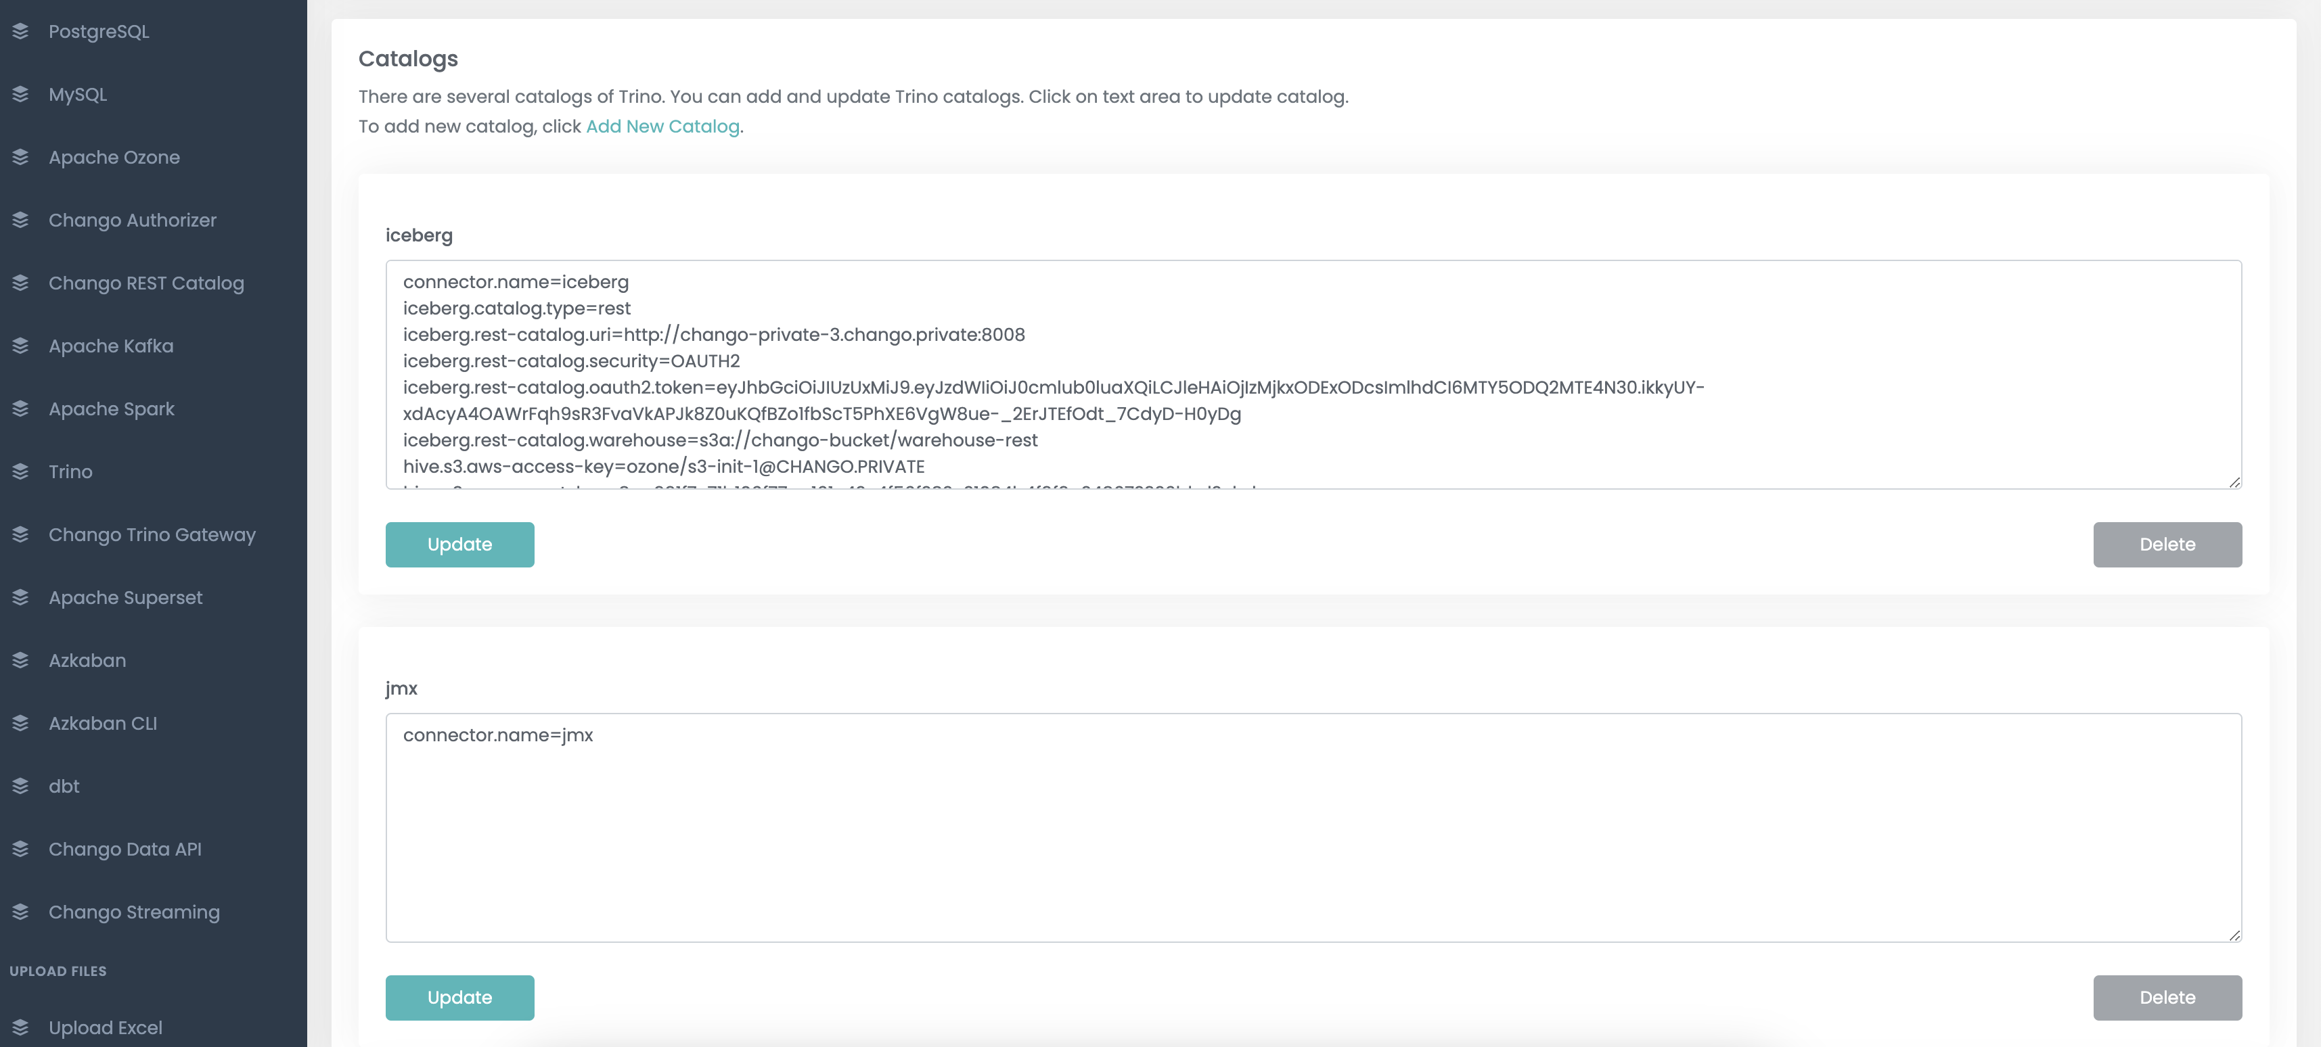Viewport: 2321px width, 1047px height.
Task: Click the stack icon beside Chango Trino Gateway
Action: [x=21, y=535]
